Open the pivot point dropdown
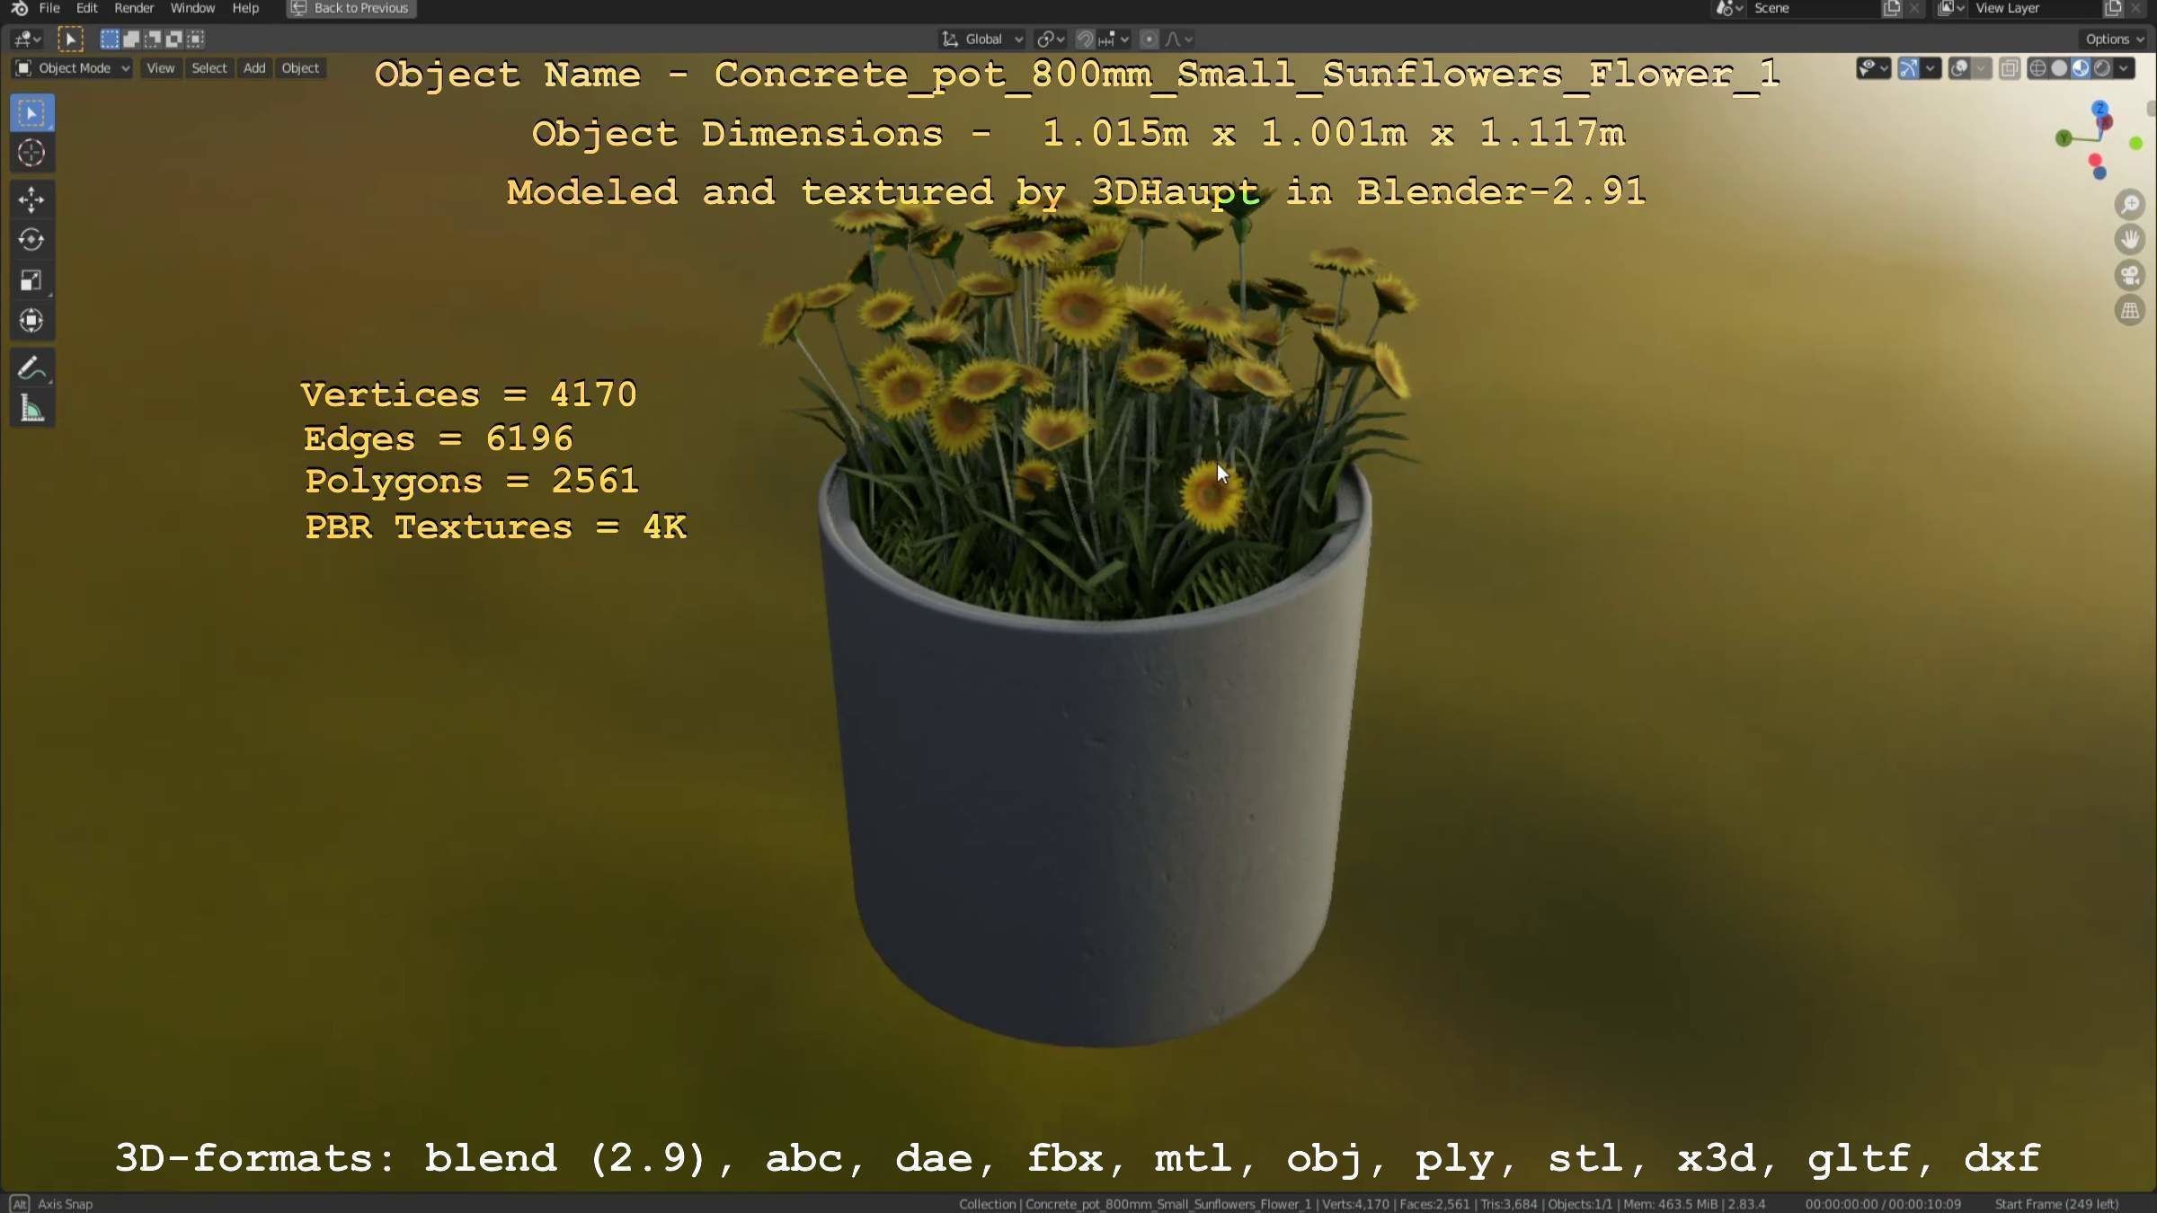 (1050, 39)
